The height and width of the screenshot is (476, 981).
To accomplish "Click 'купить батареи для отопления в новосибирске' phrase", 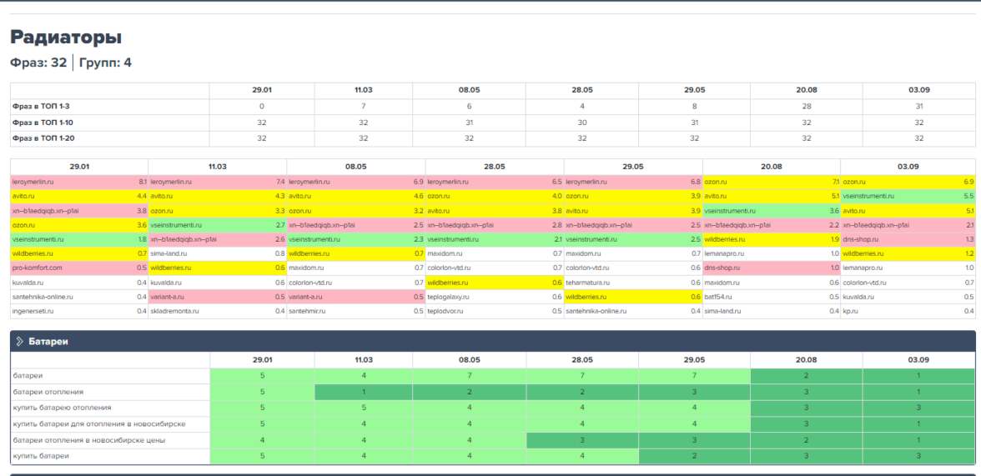I will point(99,424).
